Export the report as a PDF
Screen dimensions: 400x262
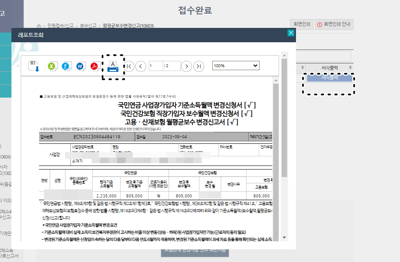[94, 66]
